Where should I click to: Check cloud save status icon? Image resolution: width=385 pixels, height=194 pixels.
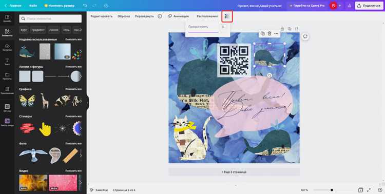tap(106, 6)
